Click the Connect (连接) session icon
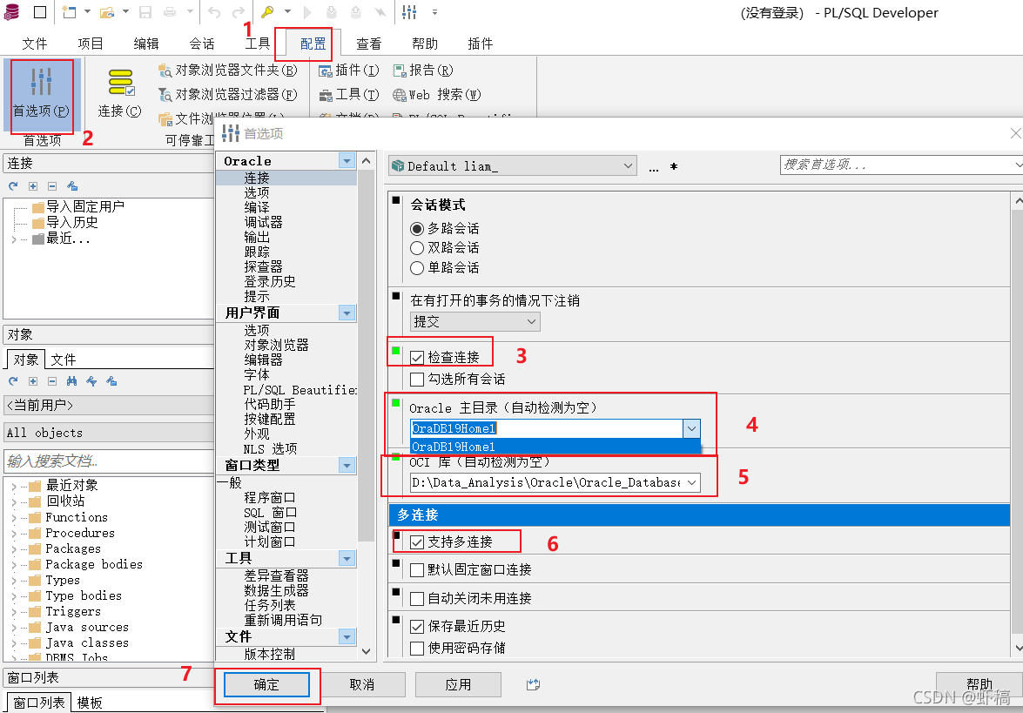The width and height of the screenshot is (1023, 713). (119, 87)
